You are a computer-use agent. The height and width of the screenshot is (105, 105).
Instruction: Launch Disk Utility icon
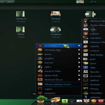86,55
